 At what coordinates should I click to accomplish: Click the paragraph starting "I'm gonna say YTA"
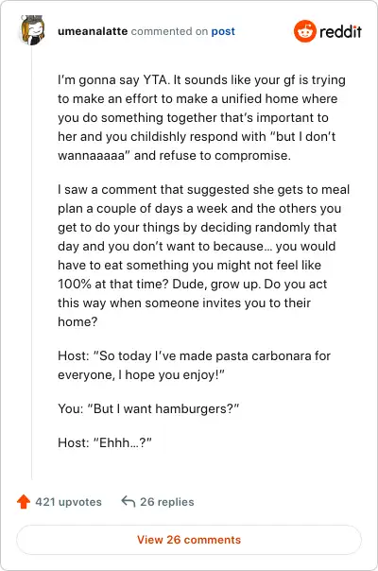(201, 117)
